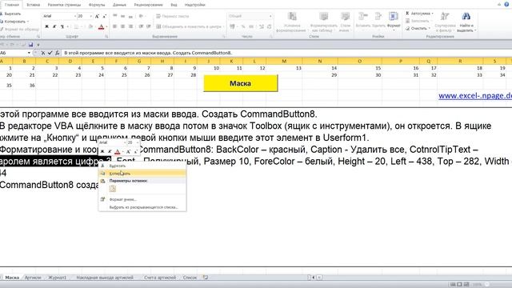Increase indent in alignment group
The height and width of the screenshot is (288, 512).
pyautogui.click(x=149, y=26)
